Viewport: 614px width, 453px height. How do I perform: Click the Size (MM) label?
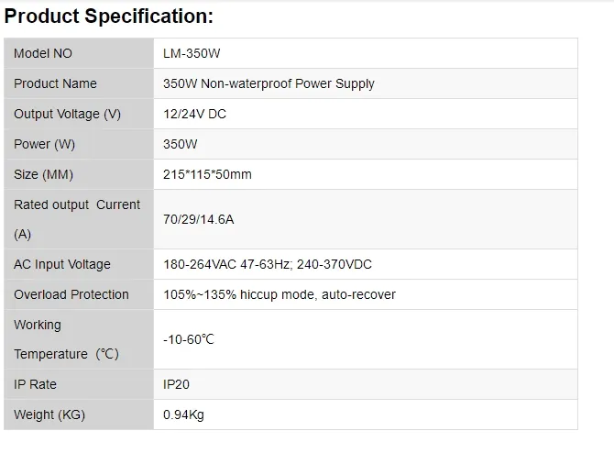coord(43,174)
